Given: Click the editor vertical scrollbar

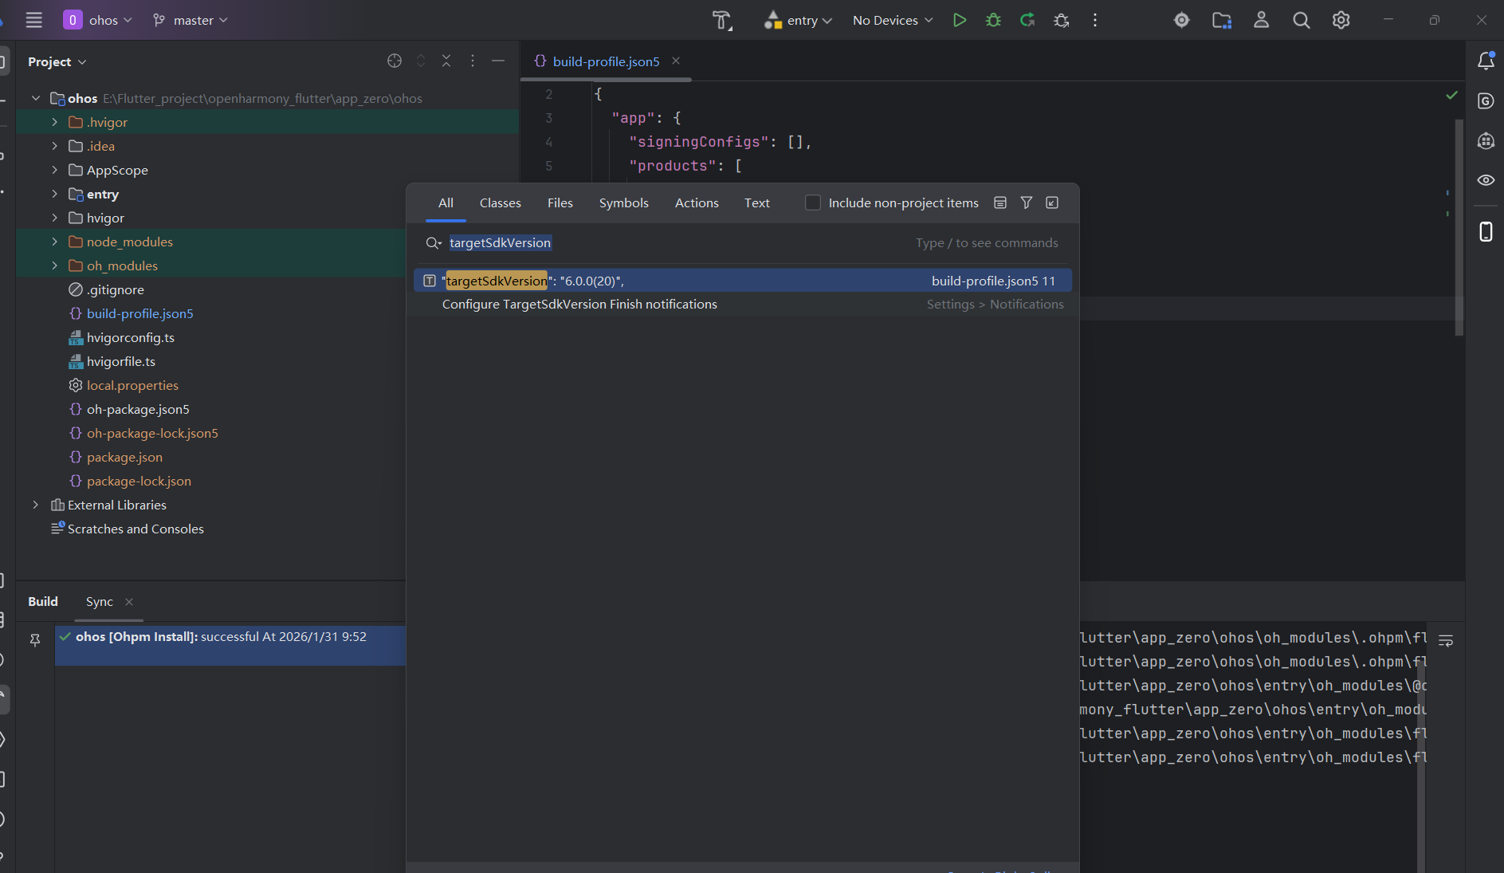Looking at the screenshot, I should [1459, 227].
